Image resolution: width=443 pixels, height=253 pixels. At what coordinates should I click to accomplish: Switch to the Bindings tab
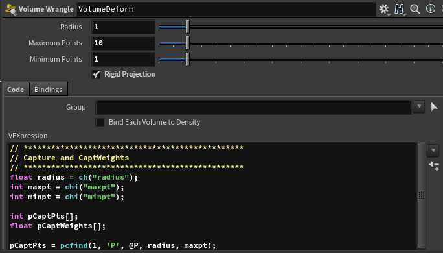click(48, 90)
